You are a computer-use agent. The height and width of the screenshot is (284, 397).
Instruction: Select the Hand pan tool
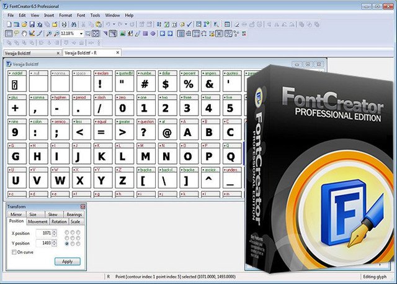[x=24, y=34]
